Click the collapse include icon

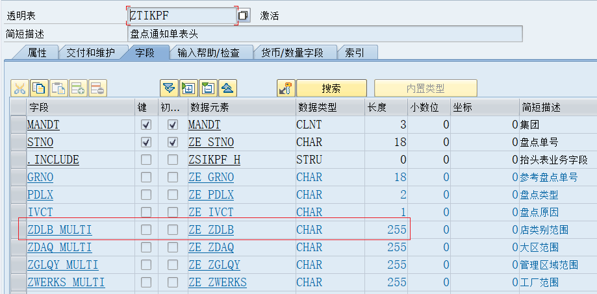pos(208,88)
